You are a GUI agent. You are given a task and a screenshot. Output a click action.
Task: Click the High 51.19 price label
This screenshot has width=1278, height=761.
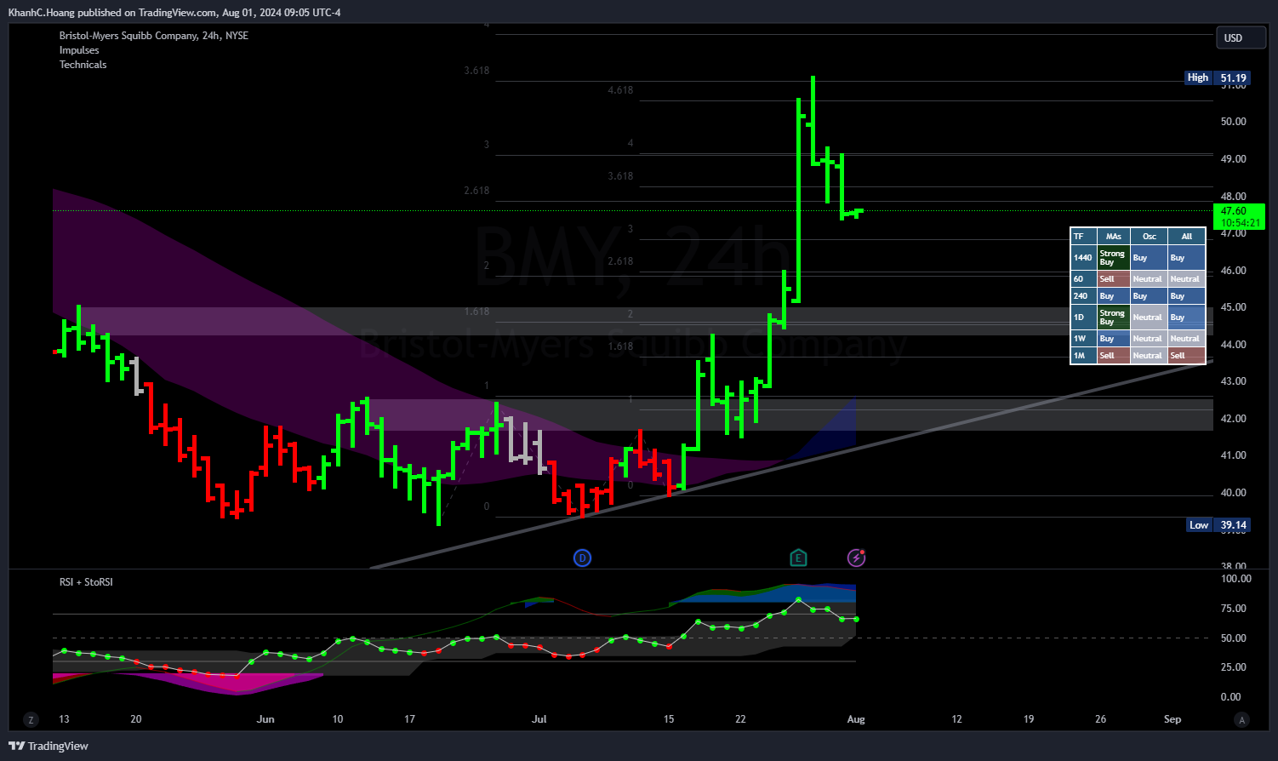[1218, 77]
